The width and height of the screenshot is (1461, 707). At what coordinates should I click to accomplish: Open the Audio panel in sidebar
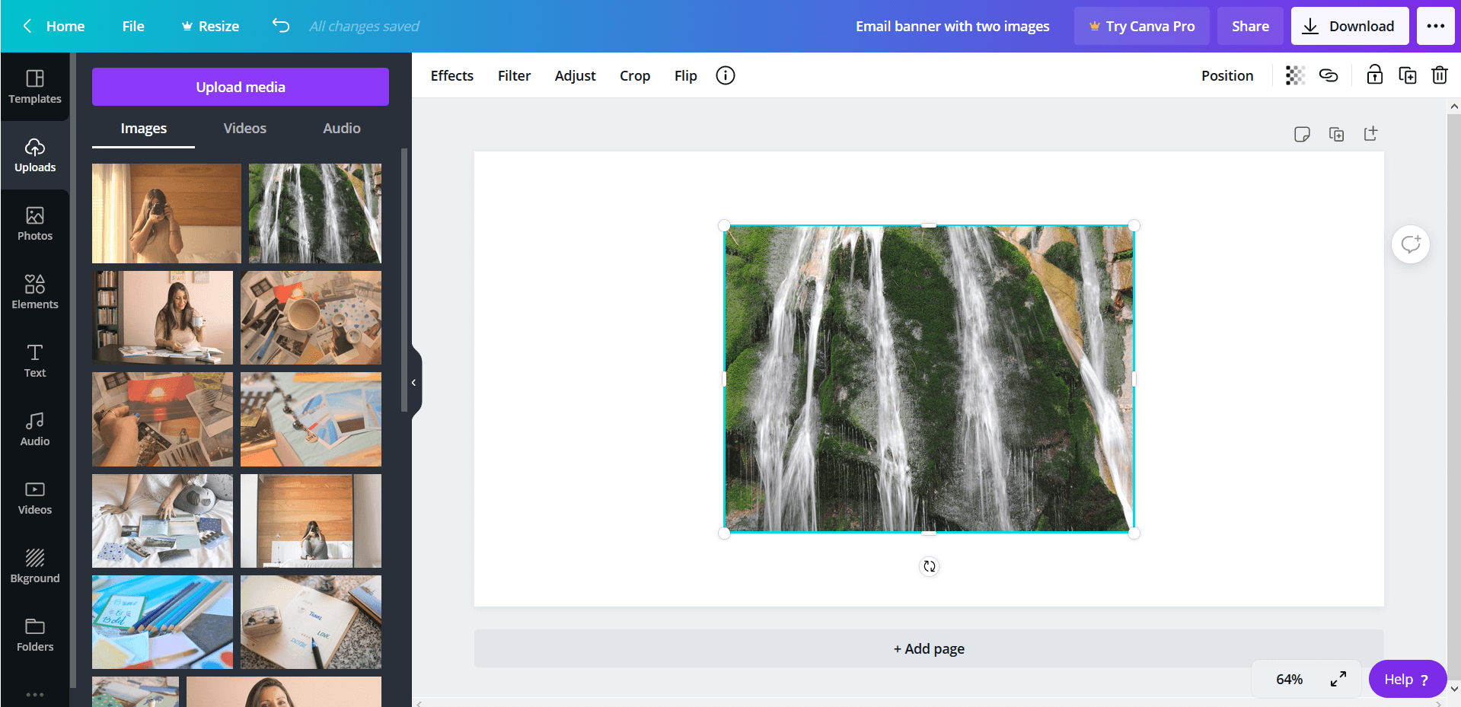[35, 429]
